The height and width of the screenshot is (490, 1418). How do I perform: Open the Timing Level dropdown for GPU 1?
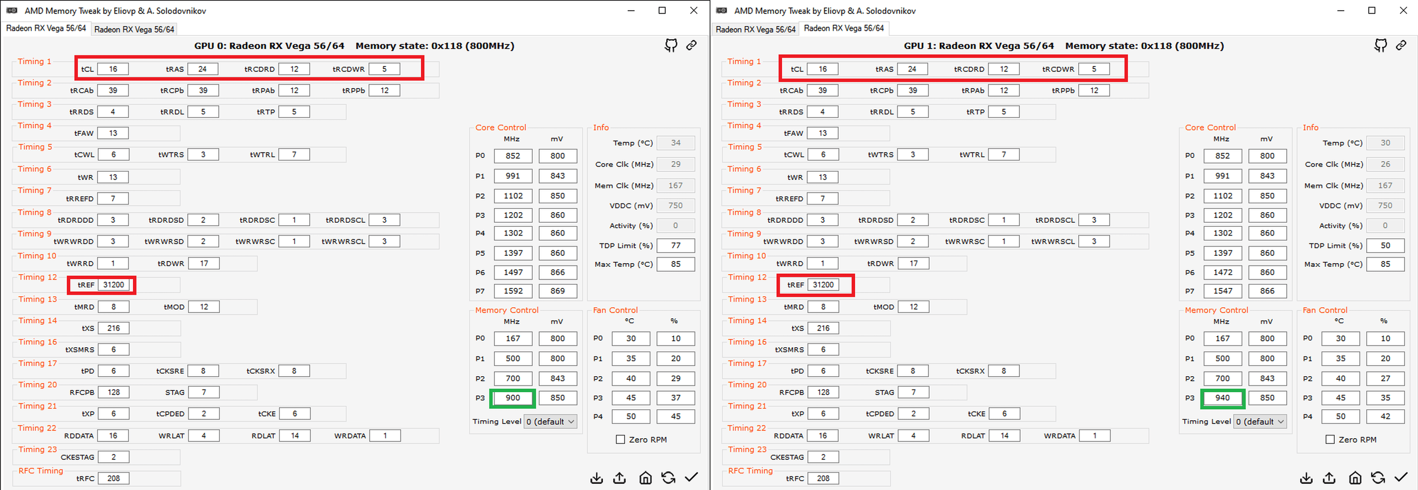pyautogui.click(x=1260, y=422)
